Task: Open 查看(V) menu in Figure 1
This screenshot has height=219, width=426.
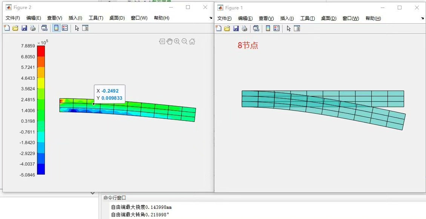Action: coord(266,18)
